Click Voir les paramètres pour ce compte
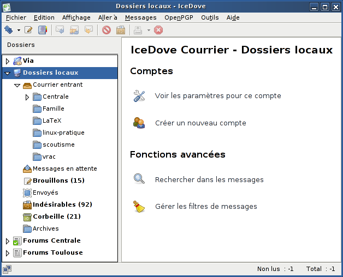The image size is (343, 277). pyautogui.click(x=218, y=96)
